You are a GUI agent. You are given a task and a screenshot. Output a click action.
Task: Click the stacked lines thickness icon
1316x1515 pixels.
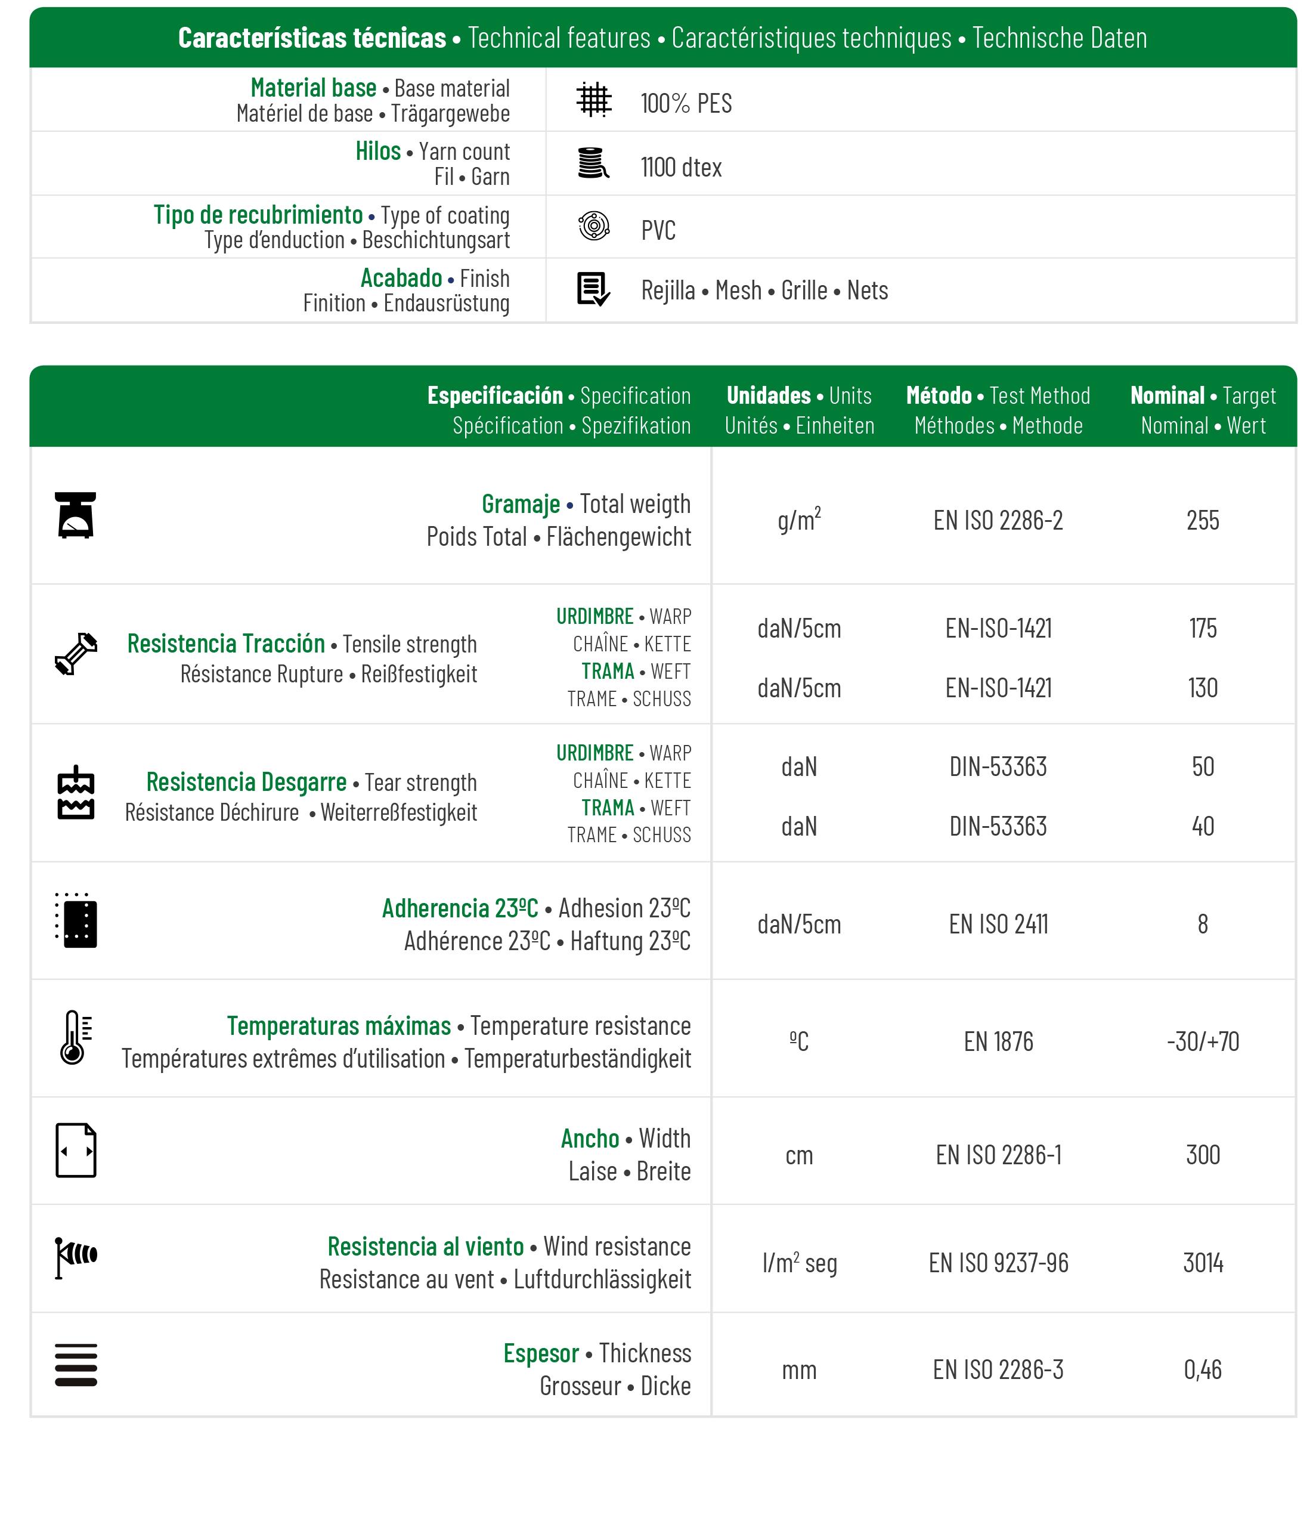76,1365
